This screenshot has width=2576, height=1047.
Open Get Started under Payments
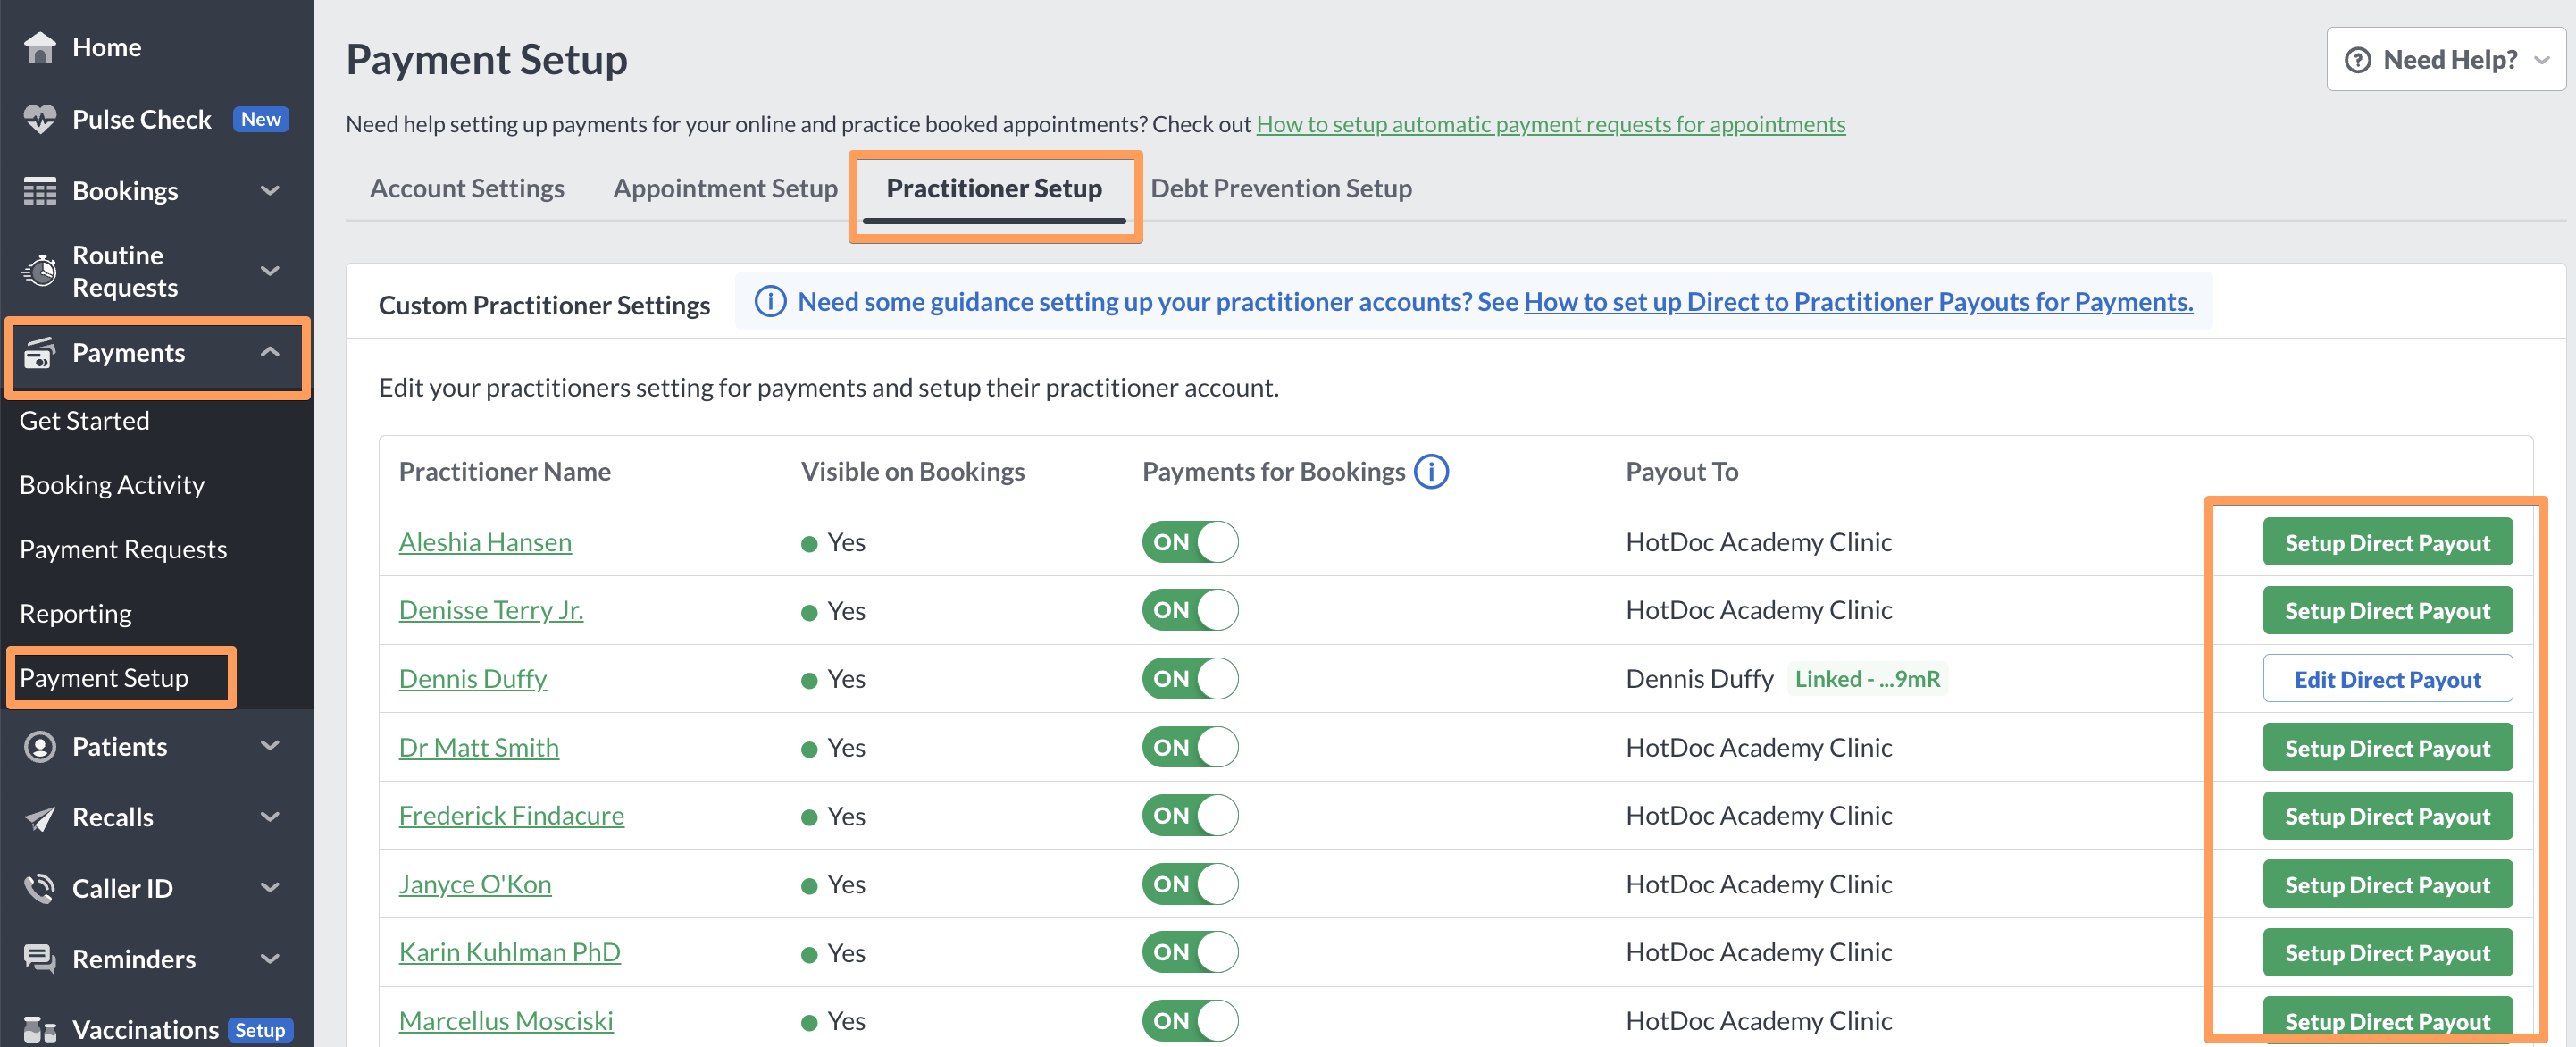coord(85,421)
